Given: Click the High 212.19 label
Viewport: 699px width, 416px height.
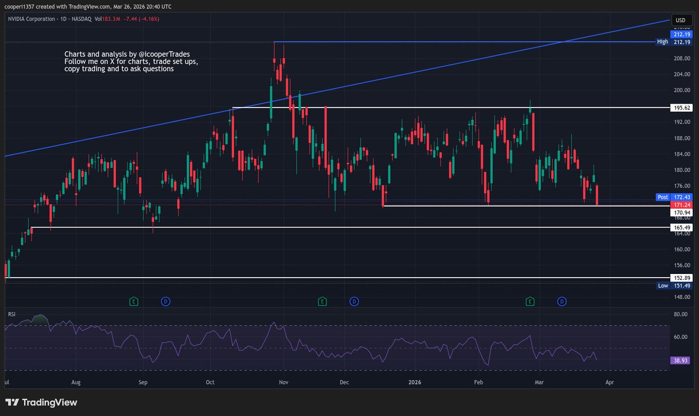Looking at the screenshot, I should (x=673, y=42).
